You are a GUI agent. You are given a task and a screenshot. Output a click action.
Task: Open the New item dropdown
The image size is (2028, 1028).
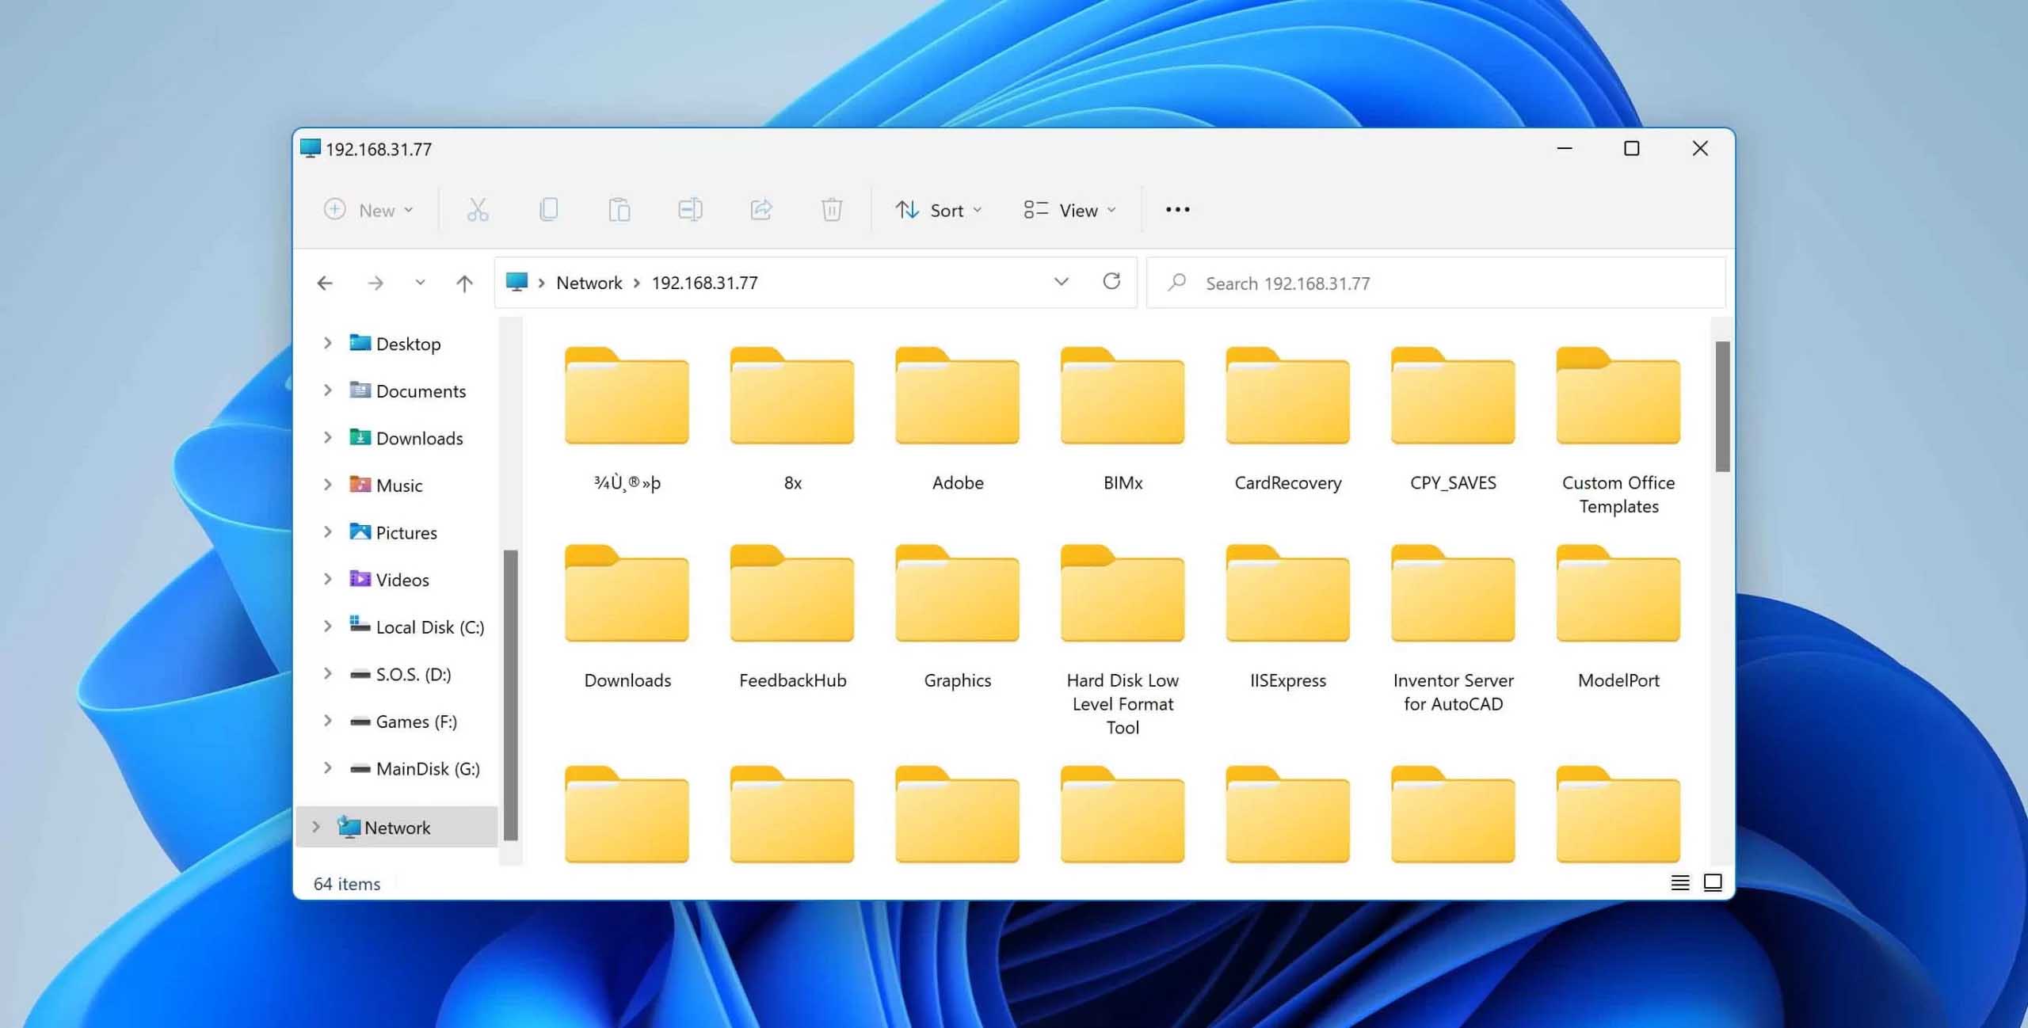click(x=369, y=210)
